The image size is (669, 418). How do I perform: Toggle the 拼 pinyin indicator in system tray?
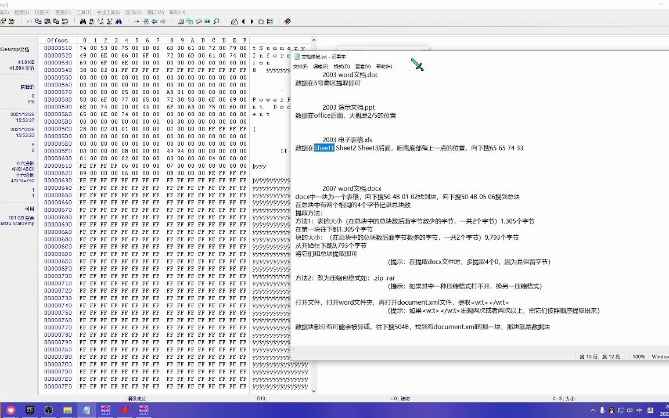click(650, 410)
